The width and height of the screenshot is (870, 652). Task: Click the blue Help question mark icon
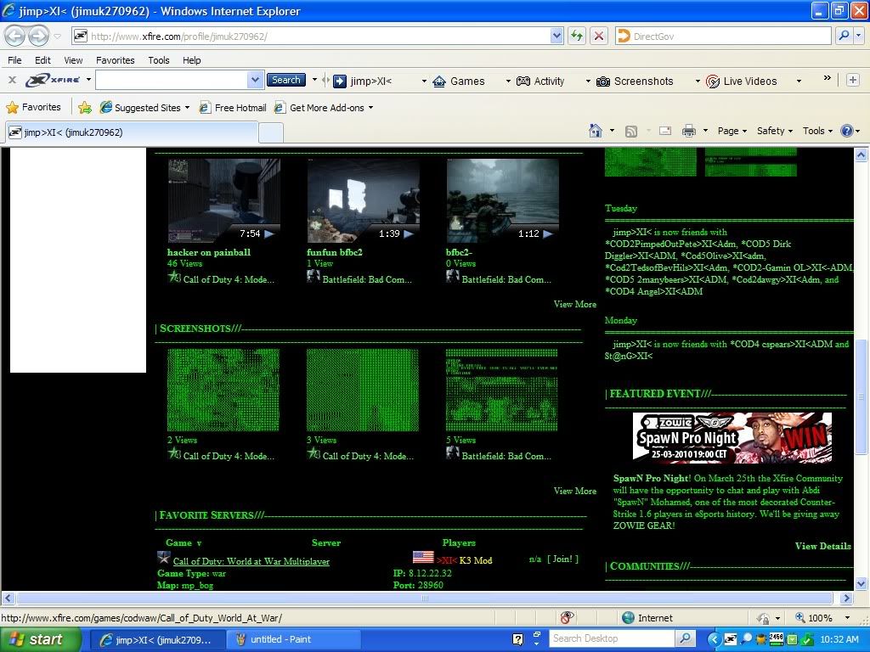pyautogui.click(x=846, y=131)
